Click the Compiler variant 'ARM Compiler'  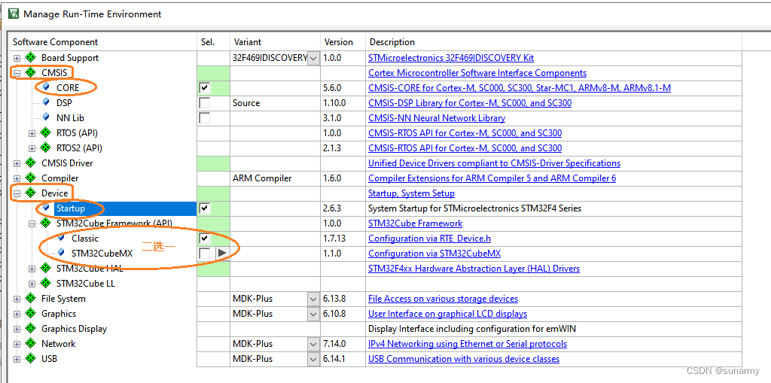[262, 178]
